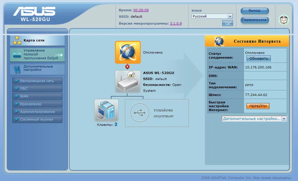Expand the Беспроводная сеть menu section
The height and width of the screenshot is (181, 298).
tap(37, 81)
